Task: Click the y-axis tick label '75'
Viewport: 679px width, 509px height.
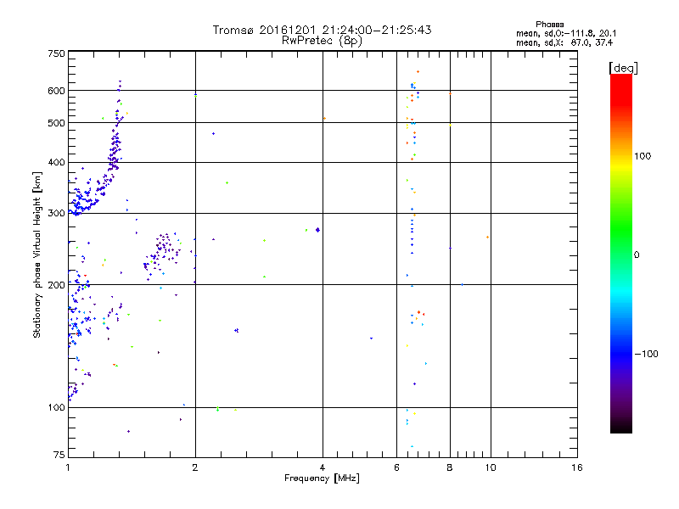Action: (x=59, y=455)
